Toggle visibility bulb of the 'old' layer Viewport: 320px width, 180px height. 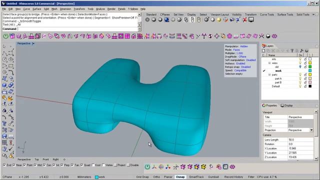(x=300, y=66)
